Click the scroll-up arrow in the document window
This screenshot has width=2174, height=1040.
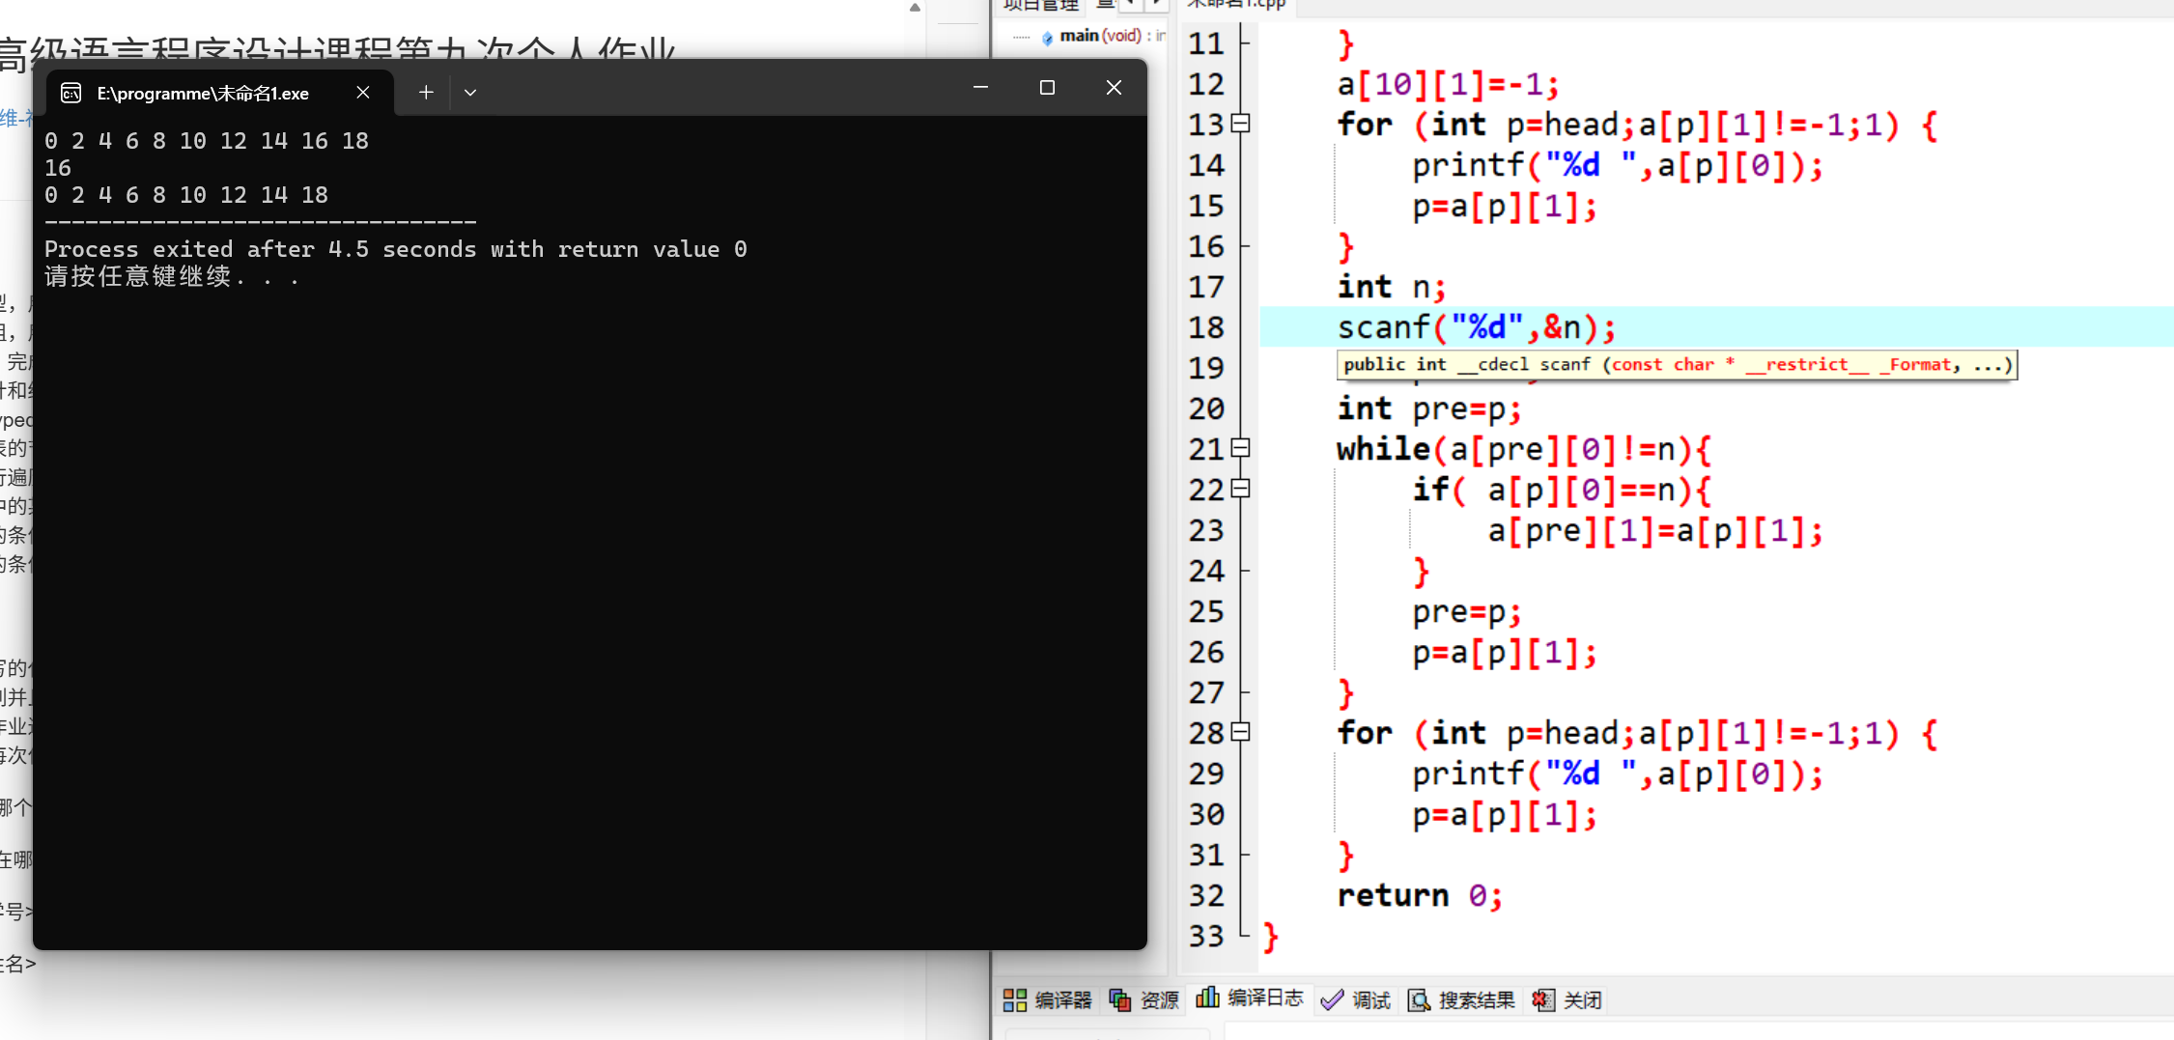pyautogui.click(x=915, y=8)
